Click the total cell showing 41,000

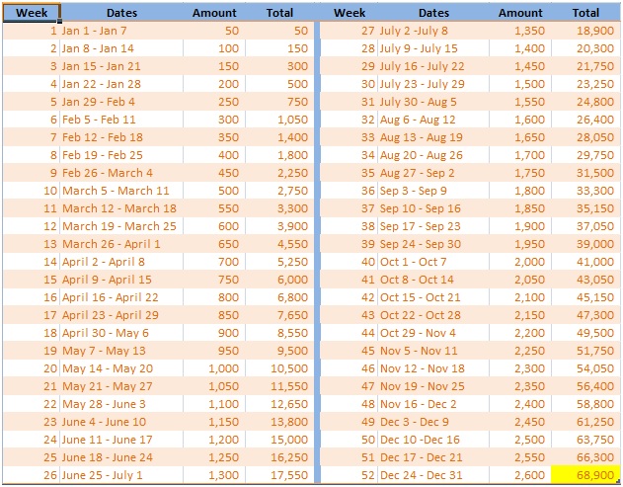[x=585, y=262]
